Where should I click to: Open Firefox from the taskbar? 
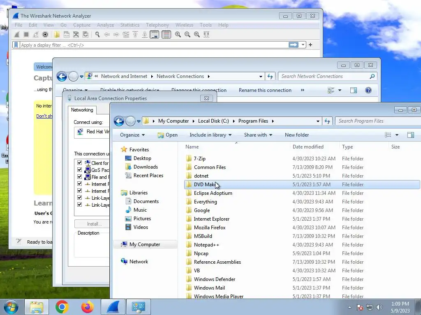click(x=87, y=307)
